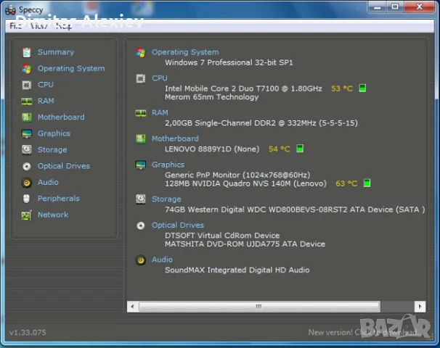Click the green GPU temperature indicator
This screenshot has height=348, width=440.
tap(367, 183)
